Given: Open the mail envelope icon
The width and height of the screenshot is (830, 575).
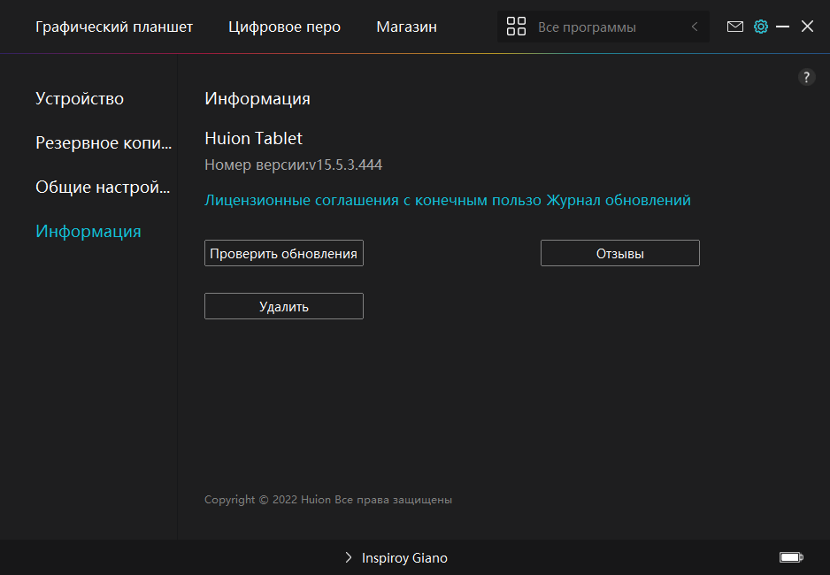Looking at the screenshot, I should tap(734, 27).
